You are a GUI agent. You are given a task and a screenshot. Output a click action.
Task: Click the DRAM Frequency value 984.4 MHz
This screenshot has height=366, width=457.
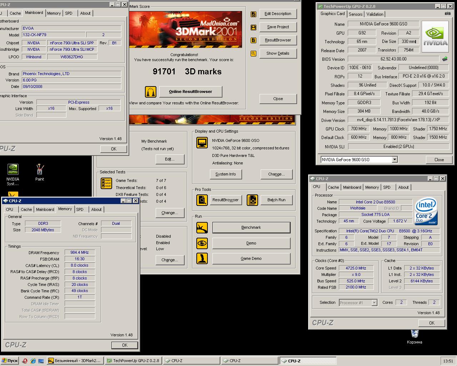tap(80, 252)
